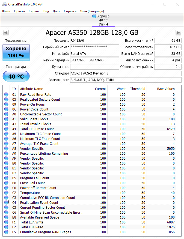Click the empty Буква тома field
Screen dimensions: 184x239
(x=95, y=67)
